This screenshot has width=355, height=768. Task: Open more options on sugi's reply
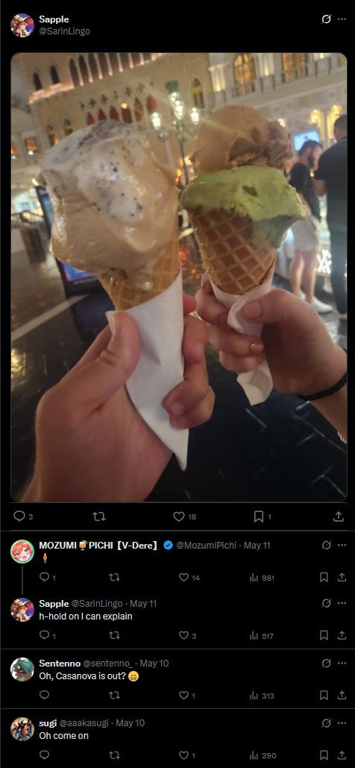click(342, 723)
